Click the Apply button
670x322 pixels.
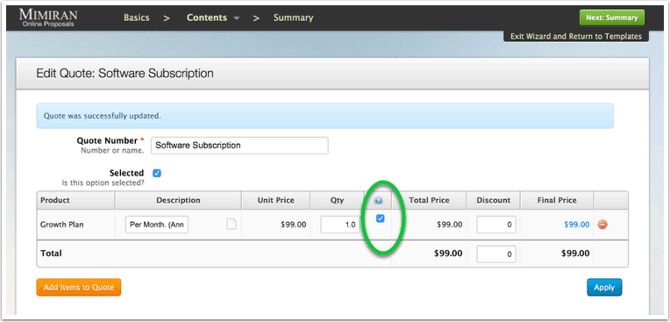point(604,288)
